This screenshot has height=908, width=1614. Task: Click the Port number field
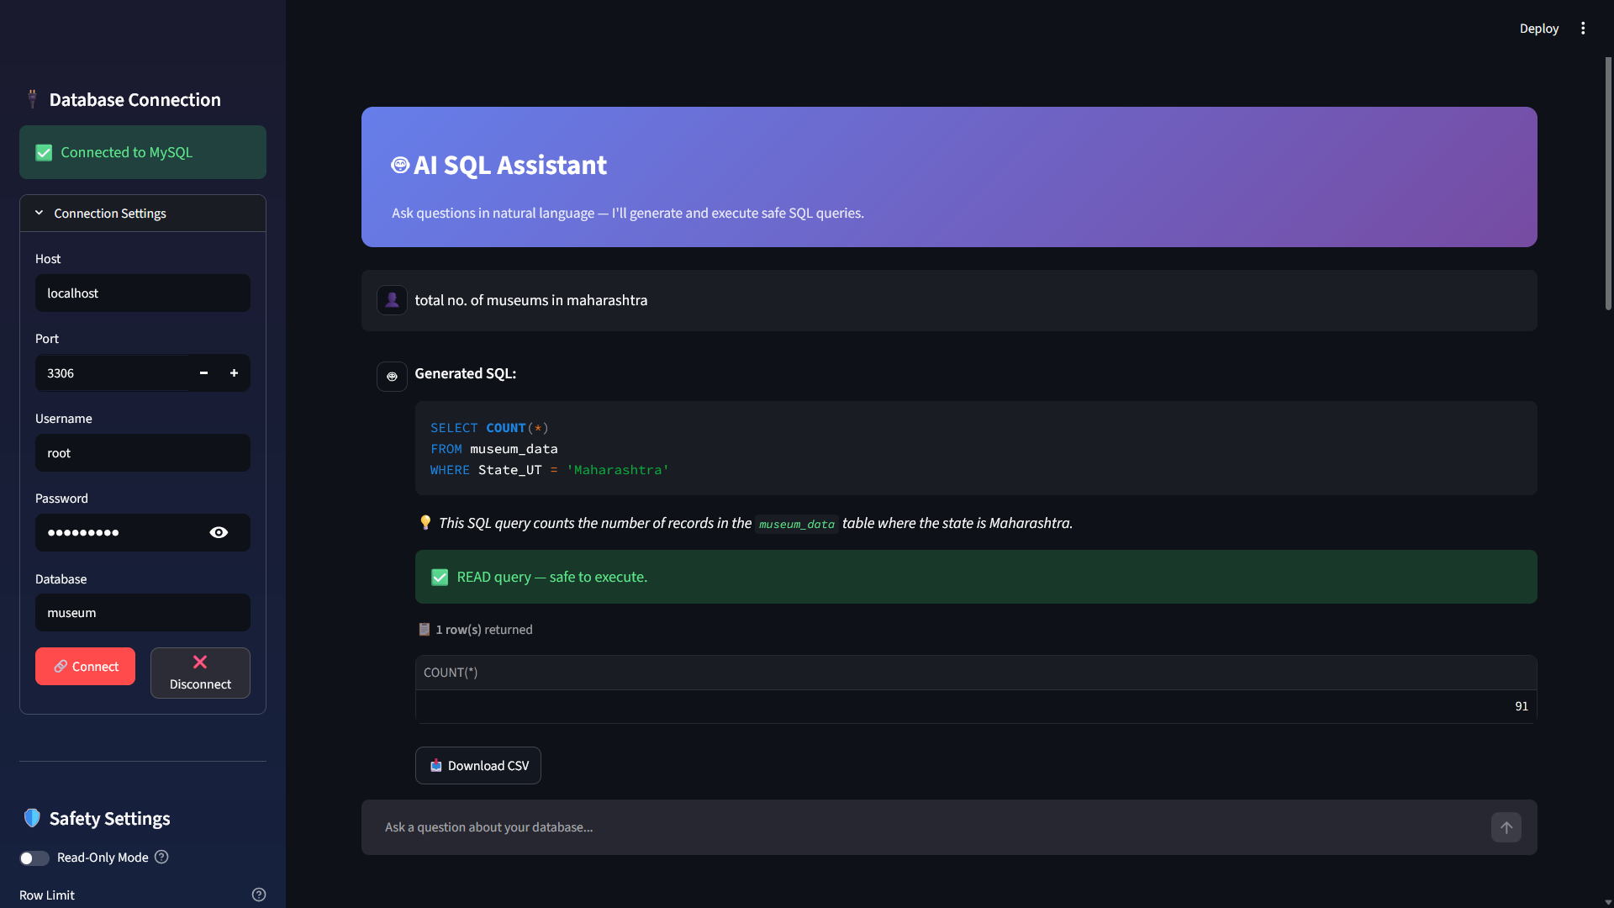point(112,373)
